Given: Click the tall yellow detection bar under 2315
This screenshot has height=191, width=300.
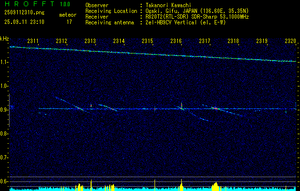Looking at the screenshot, I should pyautogui.click(x=155, y=184).
